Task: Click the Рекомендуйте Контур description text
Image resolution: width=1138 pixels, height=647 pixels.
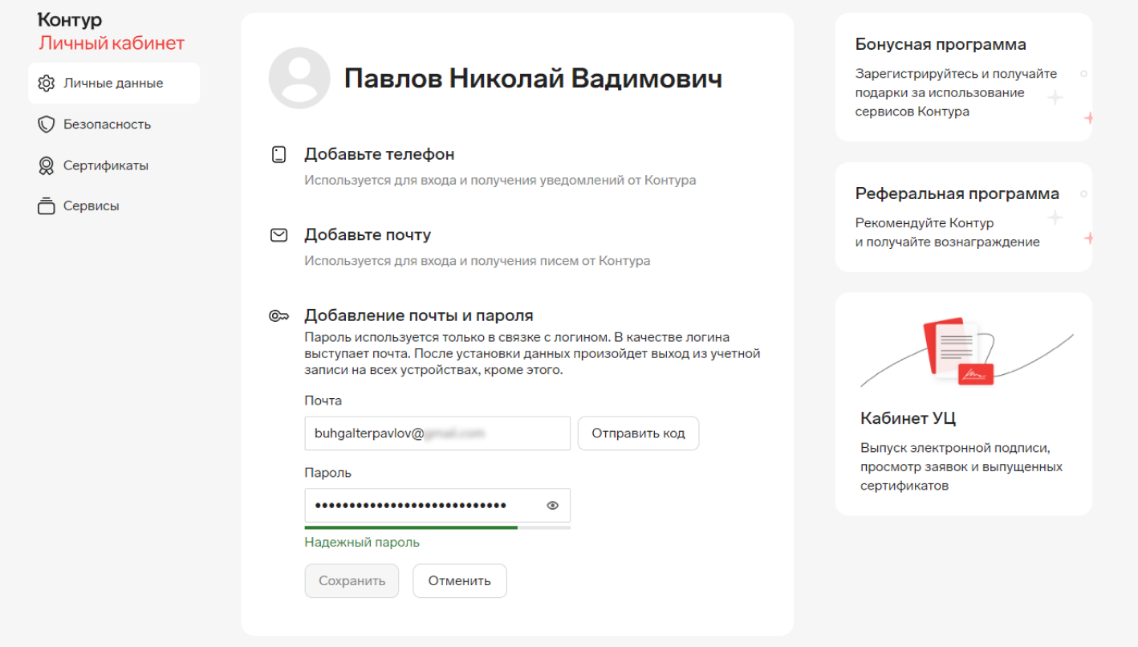Action: click(x=948, y=233)
